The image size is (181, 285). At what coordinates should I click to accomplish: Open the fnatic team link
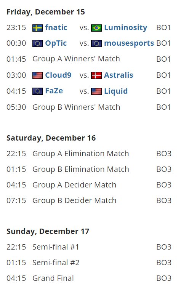(56, 27)
